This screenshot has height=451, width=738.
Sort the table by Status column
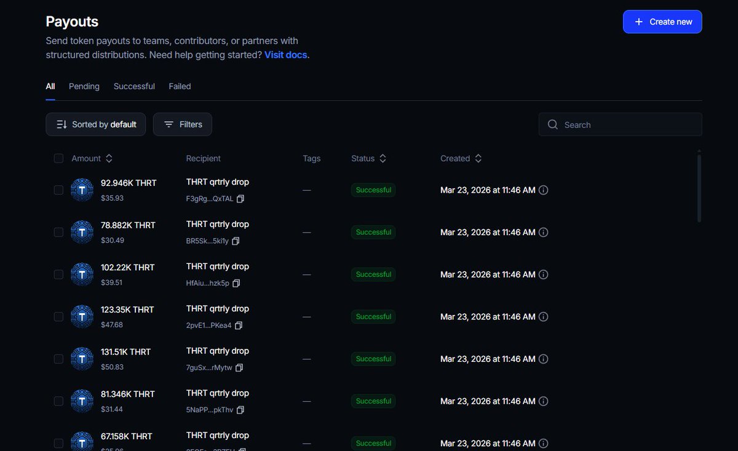[x=368, y=158]
